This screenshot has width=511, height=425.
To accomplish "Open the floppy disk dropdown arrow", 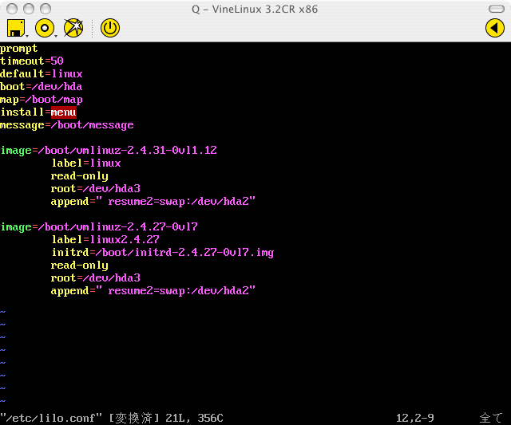I will (x=27, y=35).
